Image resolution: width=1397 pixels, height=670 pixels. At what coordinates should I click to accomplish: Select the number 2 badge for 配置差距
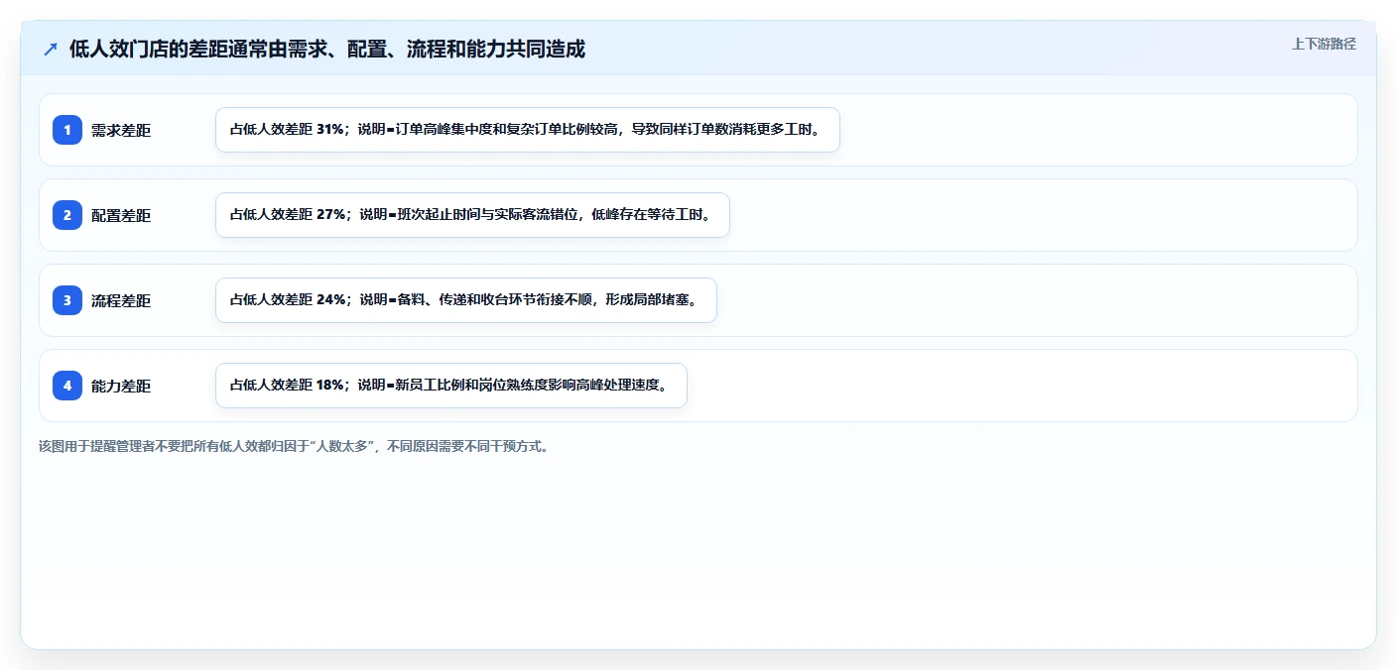[67, 215]
